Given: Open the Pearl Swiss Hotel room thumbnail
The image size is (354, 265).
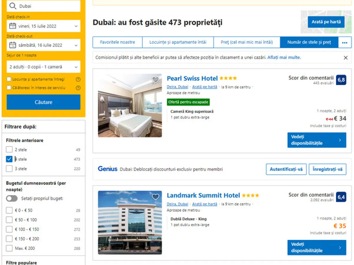Looking at the screenshot, I should (130, 105).
